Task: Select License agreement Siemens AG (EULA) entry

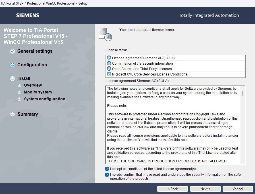Action: point(143,58)
